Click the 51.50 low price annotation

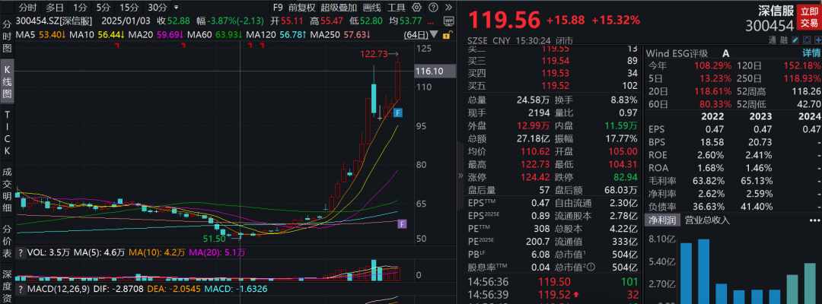[x=215, y=239]
